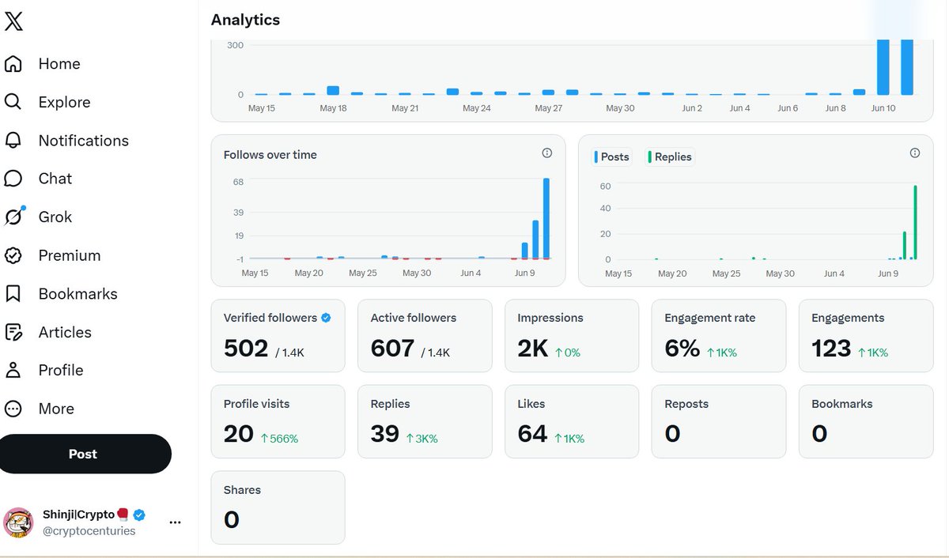This screenshot has width=949, height=558.
Task: Select the Verified followers 502 card
Action: coord(278,335)
